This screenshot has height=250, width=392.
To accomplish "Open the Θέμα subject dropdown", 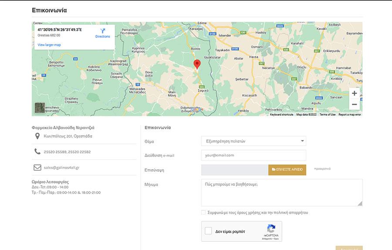I will click(x=253, y=141).
